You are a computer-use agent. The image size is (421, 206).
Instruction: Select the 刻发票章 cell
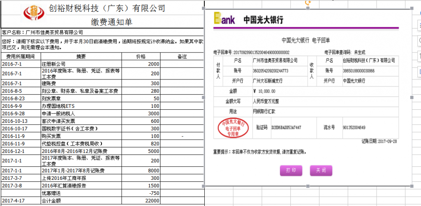click(81, 98)
